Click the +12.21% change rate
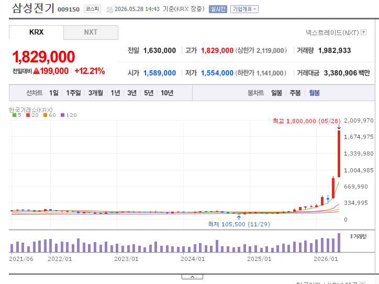 pyautogui.click(x=90, y=71)
